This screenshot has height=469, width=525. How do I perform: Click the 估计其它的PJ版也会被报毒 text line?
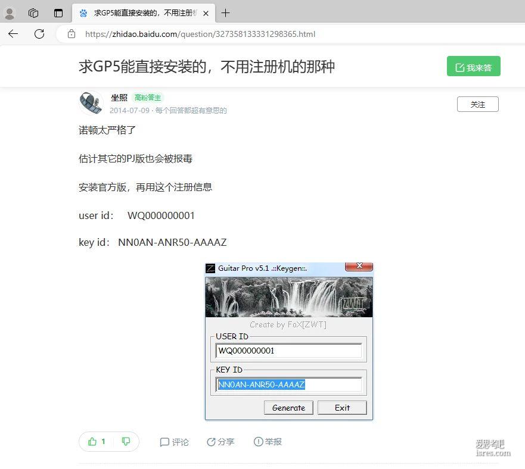(x=136, y=158)
